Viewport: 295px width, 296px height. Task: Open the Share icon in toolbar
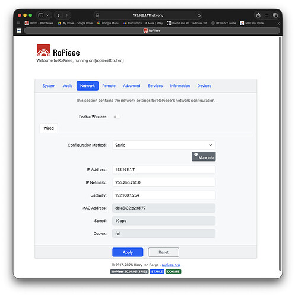click(x=258, y=15)
